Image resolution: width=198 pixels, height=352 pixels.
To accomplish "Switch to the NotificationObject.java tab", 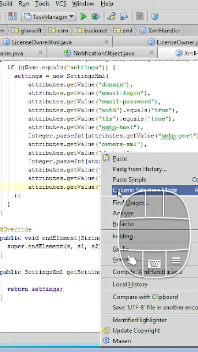I will click(x=104, y=53).
